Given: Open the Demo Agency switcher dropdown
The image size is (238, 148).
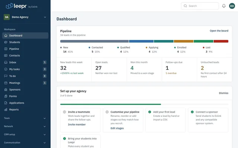Looking at the screenshot, I should coord(25,17).
